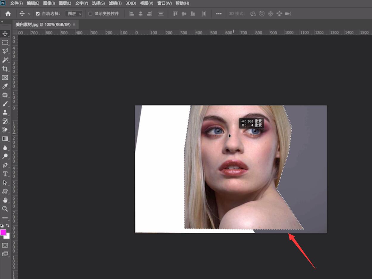Image resolution: width=372 pixels, height=279 pixels.
Task: Select the Spot Healing Brush tool
Action: [5, 95]
